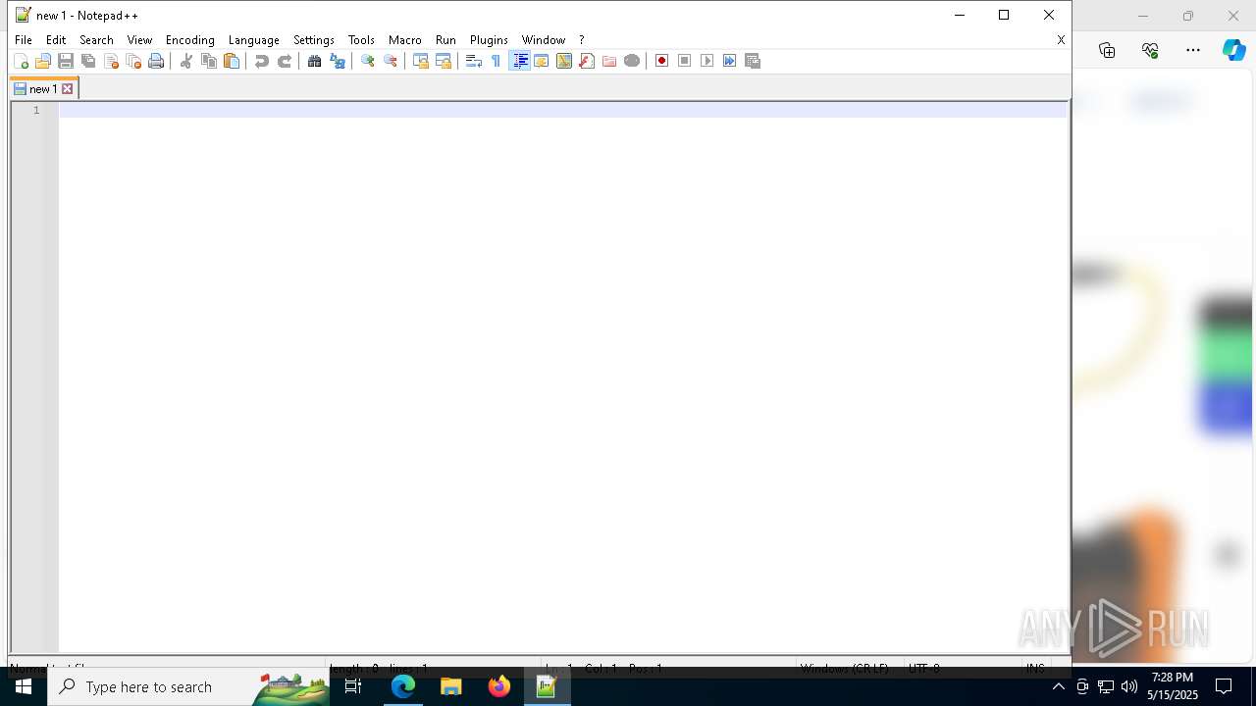Click the Stop Recording macro icon
Viewport: 1256px width, 706px height.
(x=685, y=61)
